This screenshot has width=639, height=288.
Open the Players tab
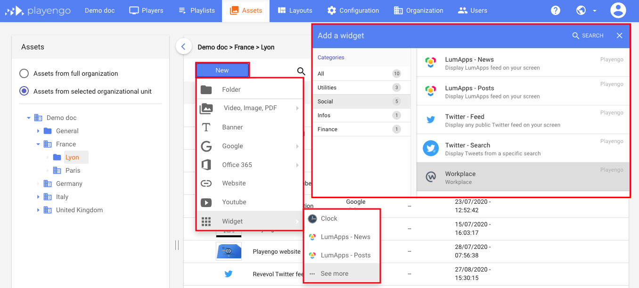[x=146, y=10]
